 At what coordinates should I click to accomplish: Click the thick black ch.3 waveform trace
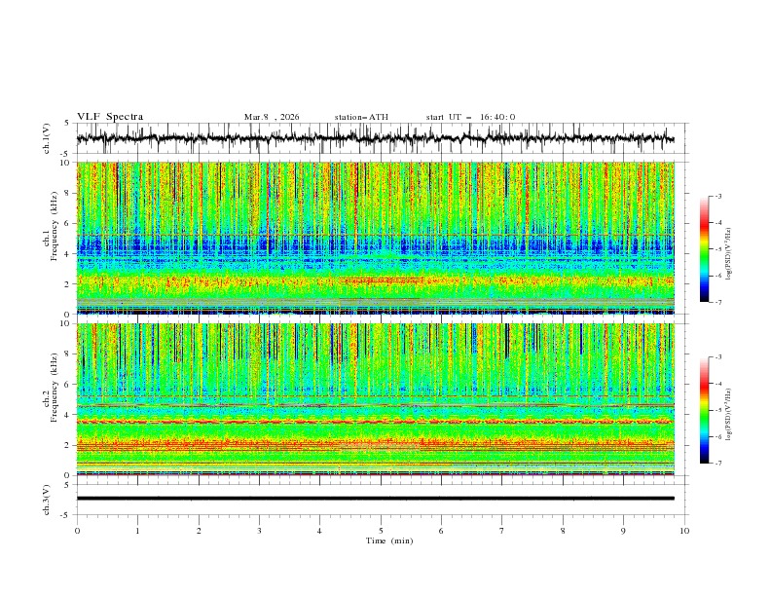pos(376,499)
